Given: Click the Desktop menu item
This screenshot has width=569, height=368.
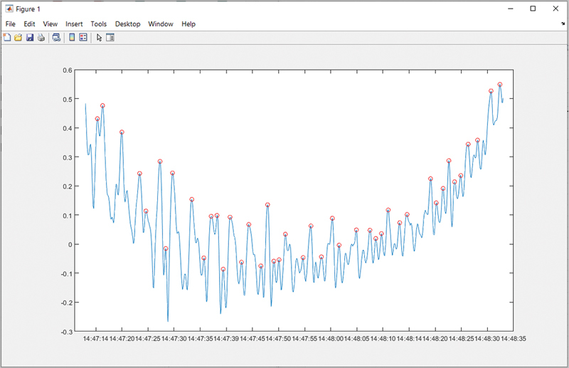Looking at the screenshot, I should coord(128,23).
